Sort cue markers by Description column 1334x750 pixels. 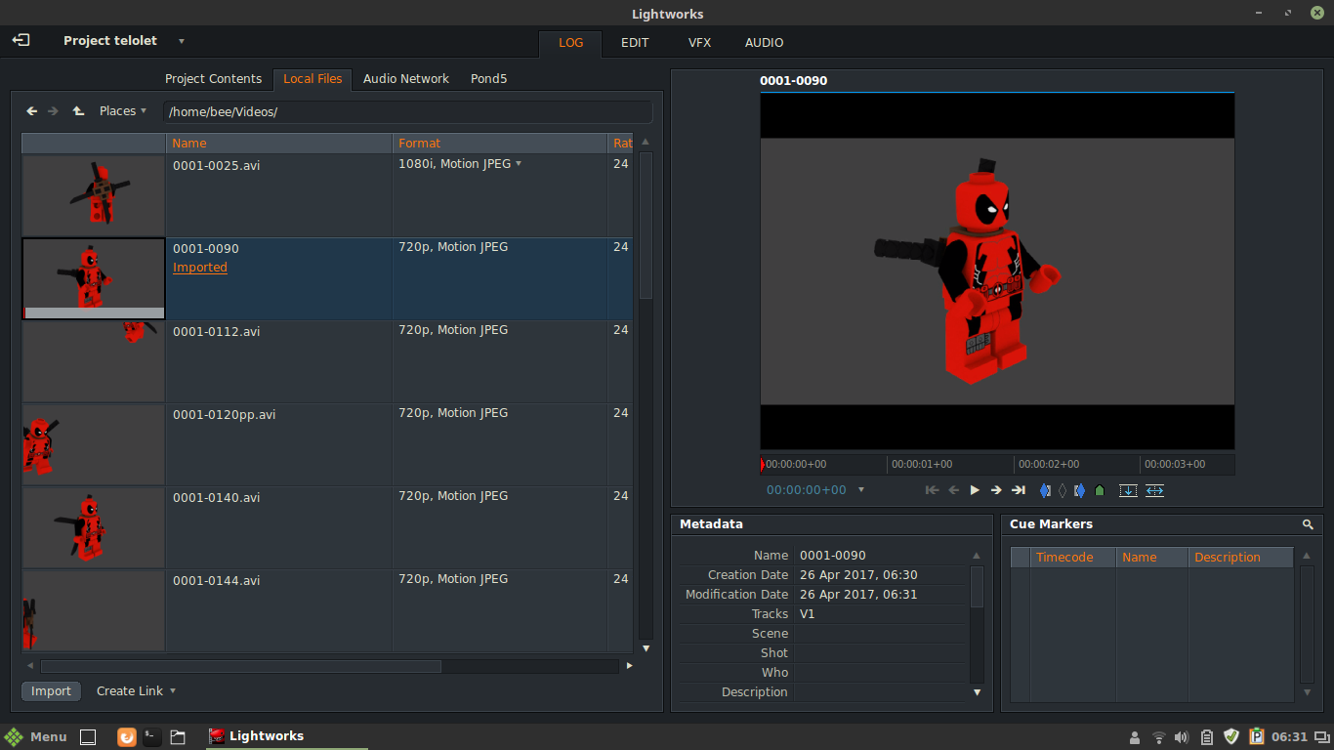point(1240,558)
